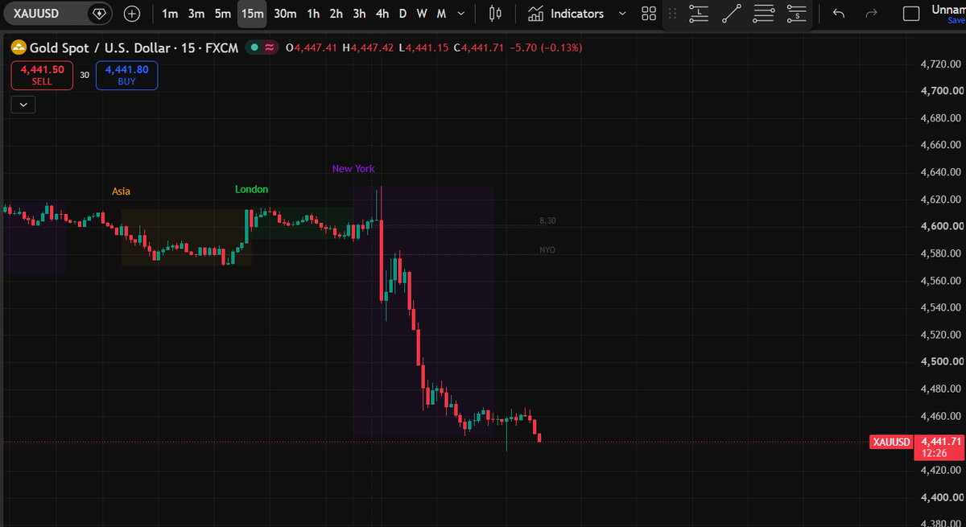Screen dimensions: 966x527
Task: Click the 8.30 line label
Action: click(548, 220)
